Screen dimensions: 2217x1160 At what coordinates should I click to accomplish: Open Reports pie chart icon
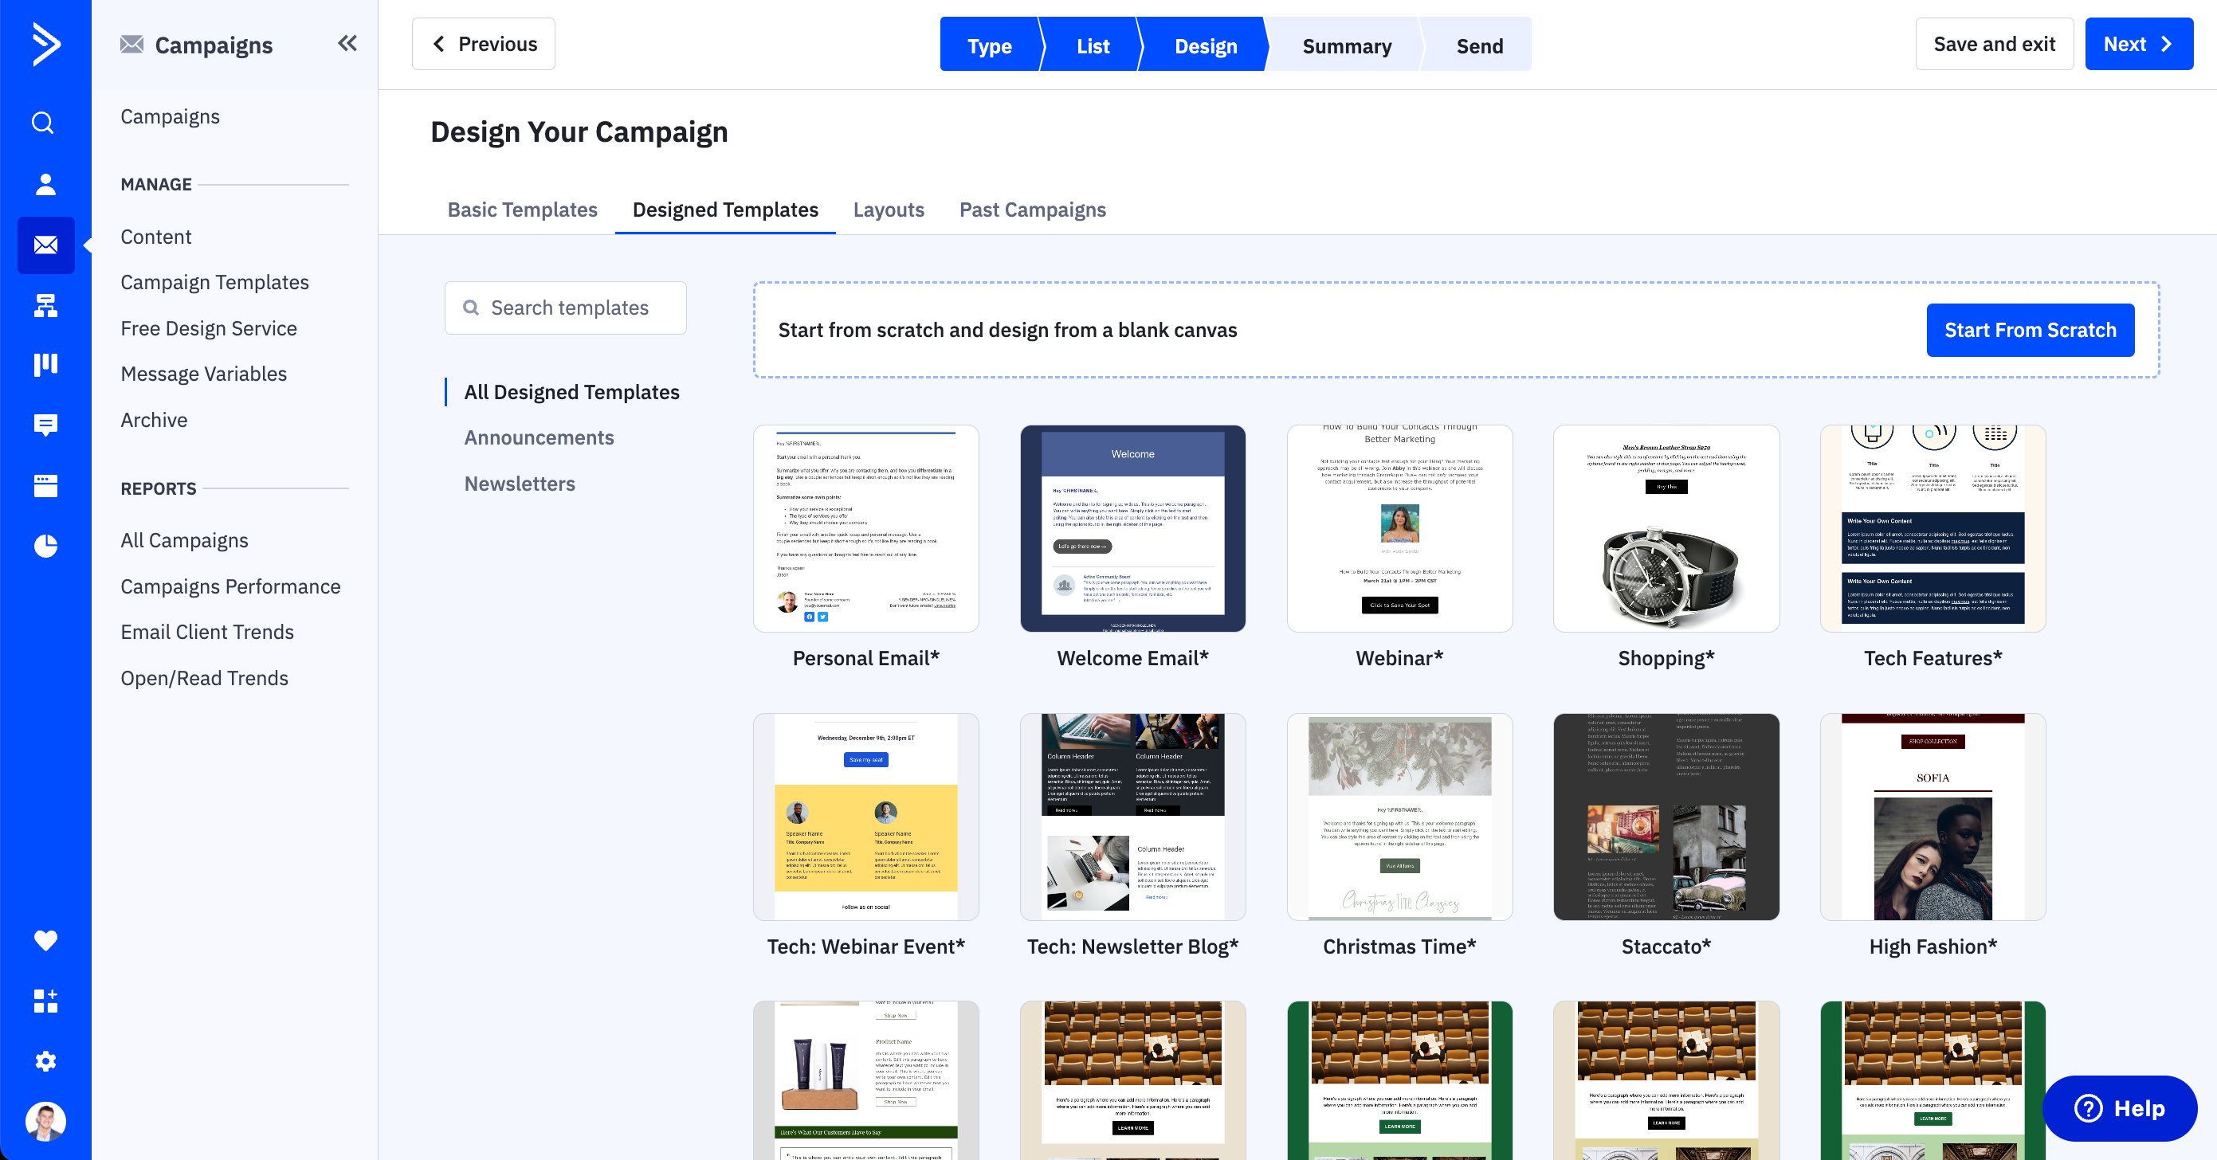tap(45, 546)
